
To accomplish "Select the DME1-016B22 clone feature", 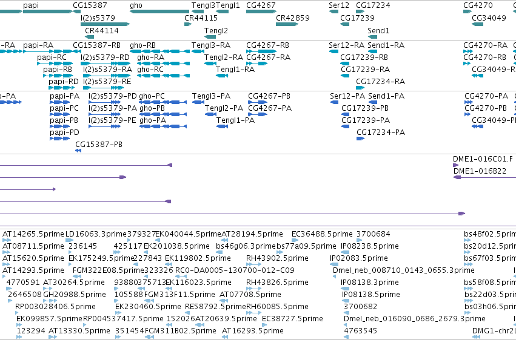I will pos(484,177).
